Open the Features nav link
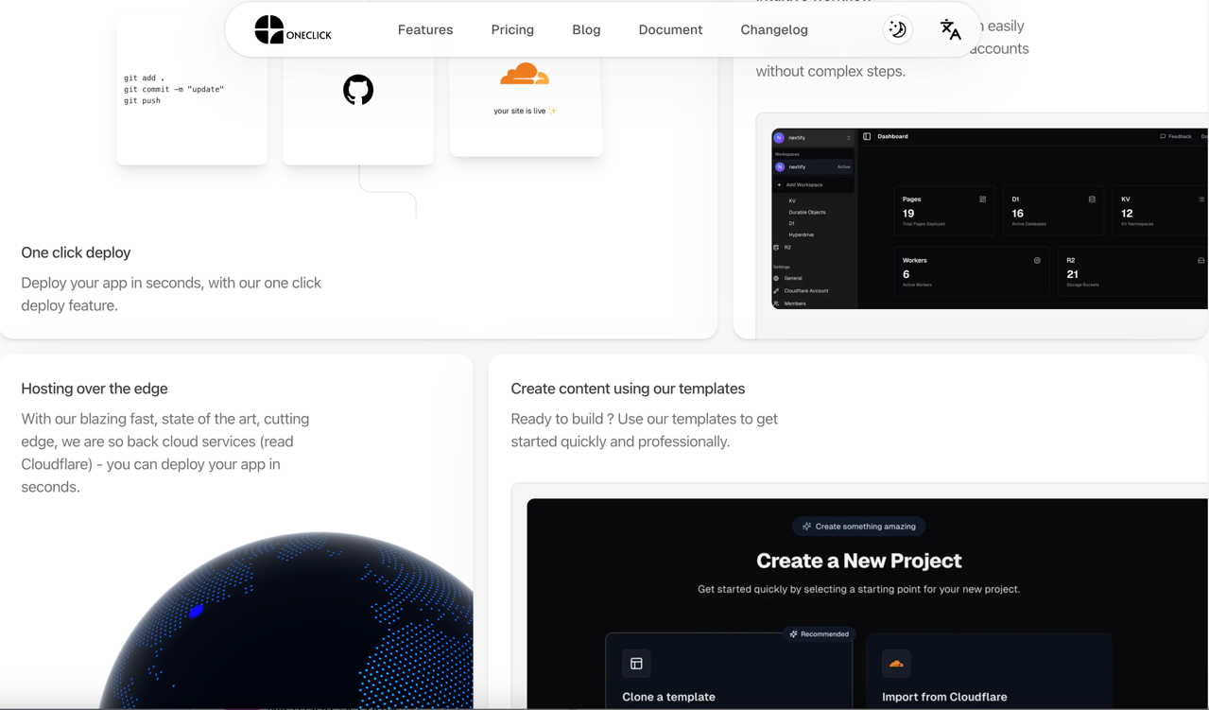The height and width of the screenshot is (710, 1209). [x=424, y=30]
